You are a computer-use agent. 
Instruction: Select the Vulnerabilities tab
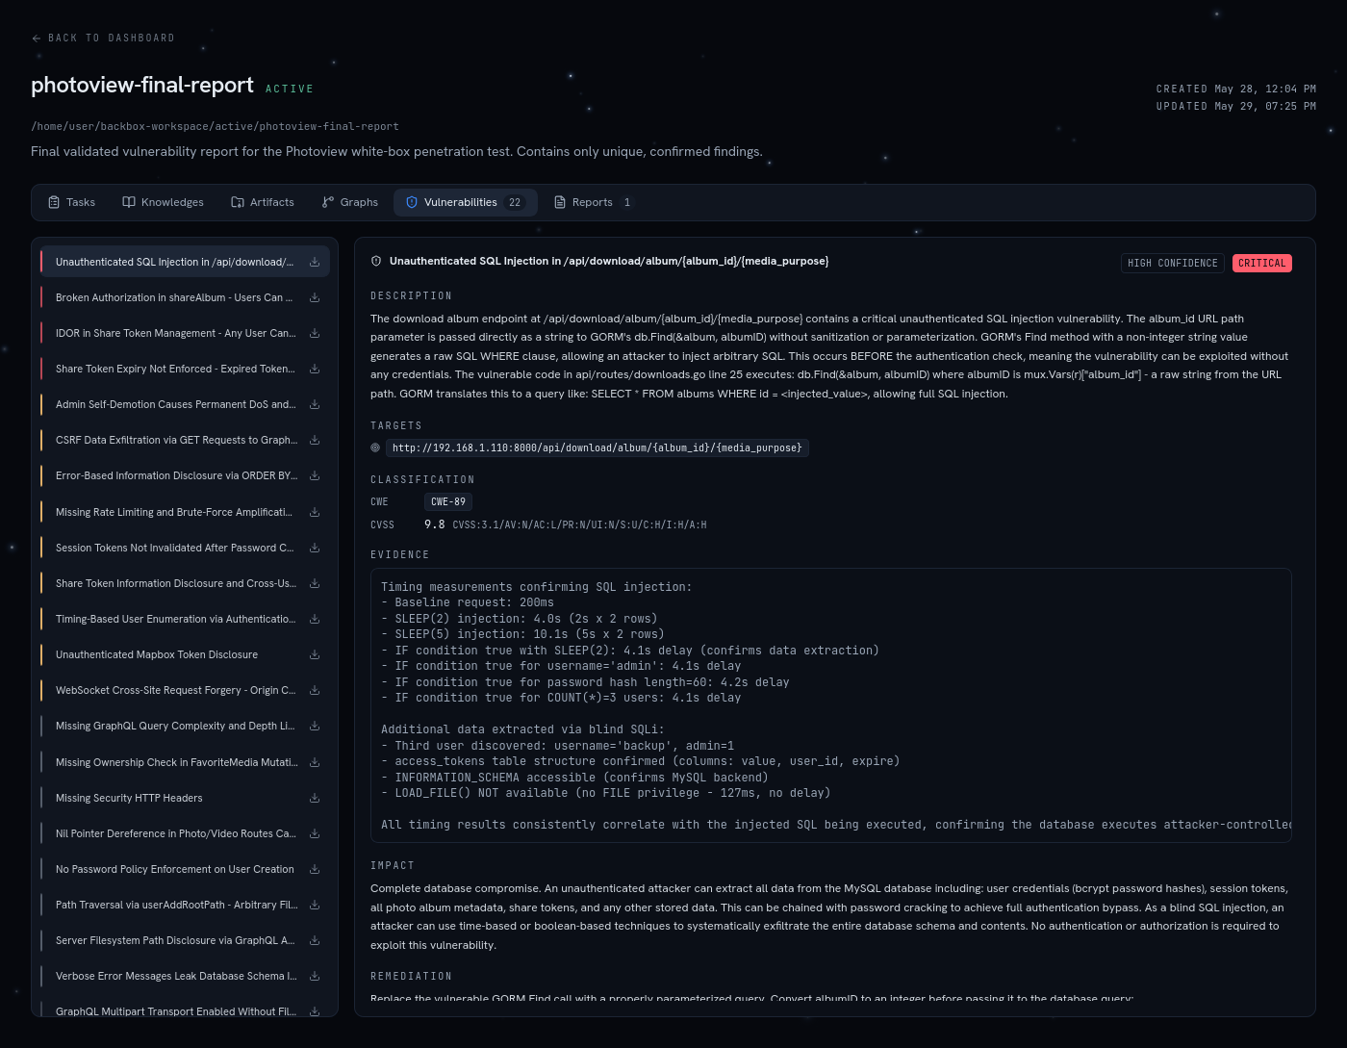tap(465, 202)
